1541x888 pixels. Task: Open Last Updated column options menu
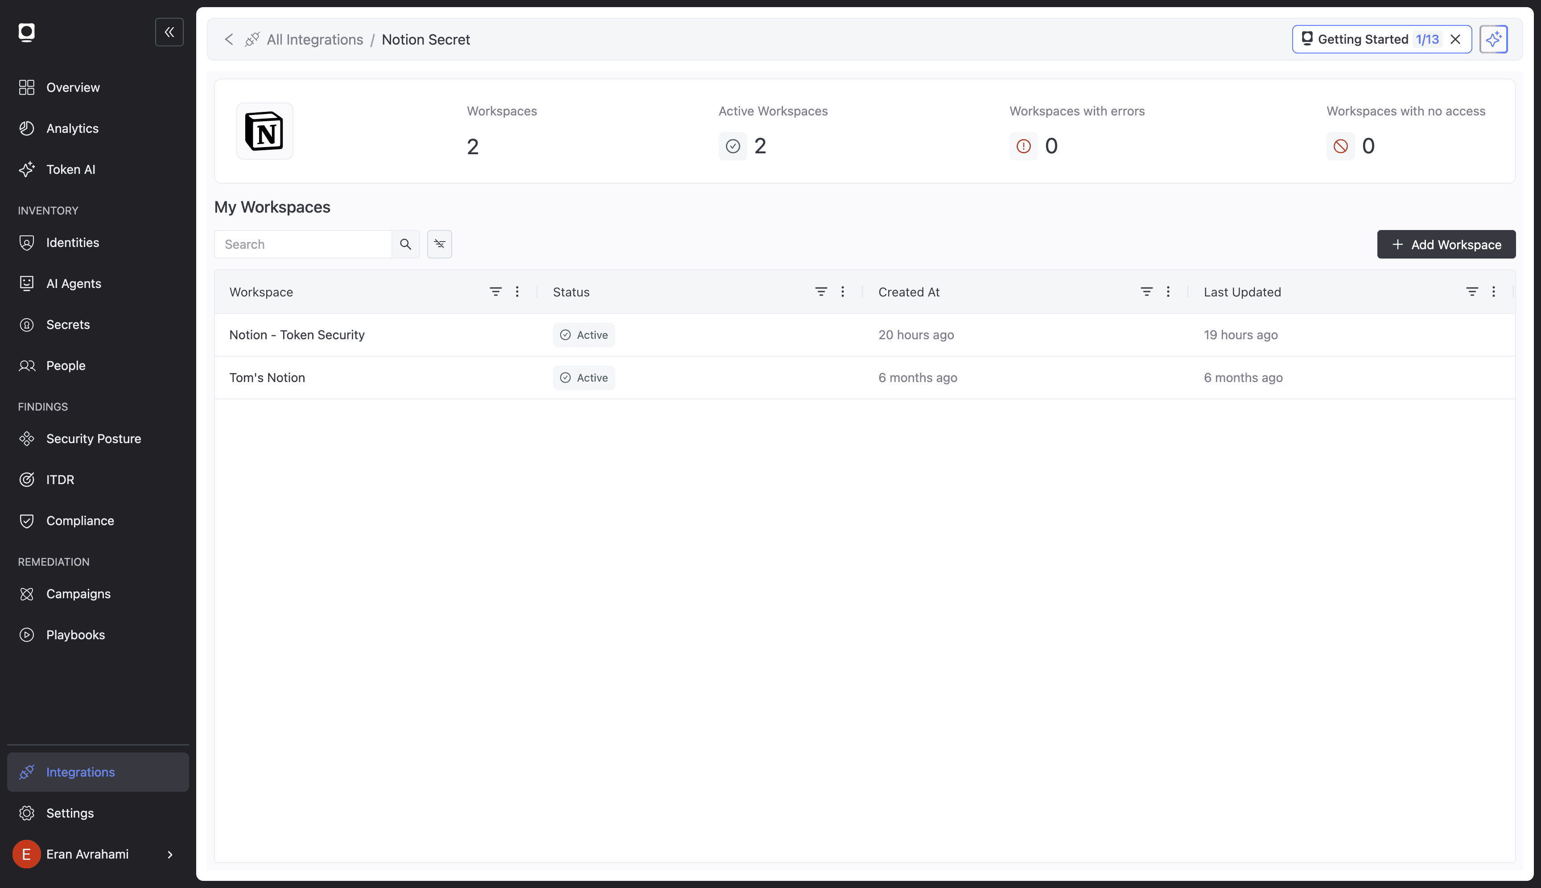(1493, 292)
